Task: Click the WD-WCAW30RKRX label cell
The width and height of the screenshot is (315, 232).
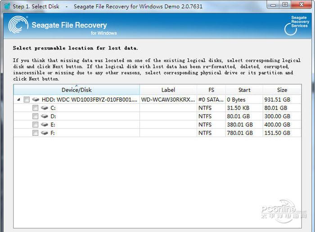Action: point(168,99)
